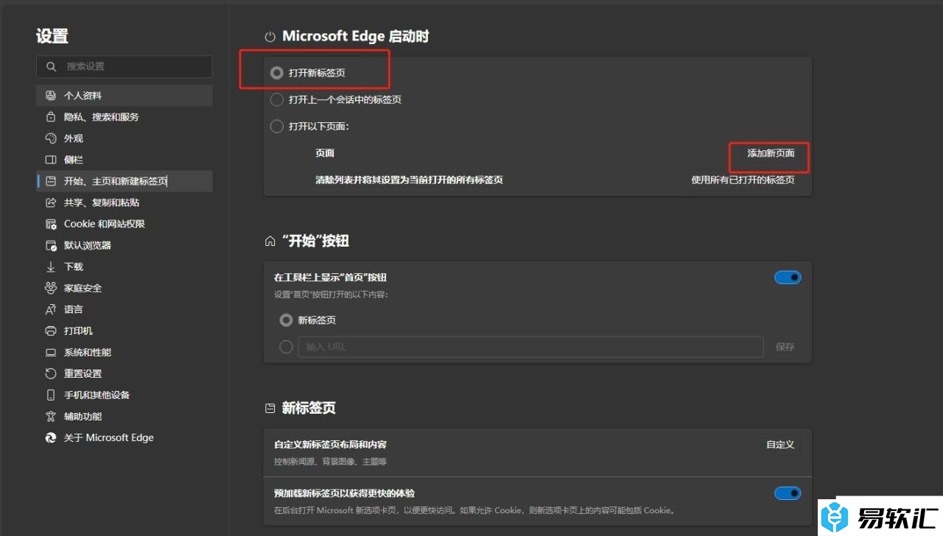Viewport: 943px width, 536px height.
Task: Open Cookie 和网站权限 settings
Action: click(x=125, y=224)
